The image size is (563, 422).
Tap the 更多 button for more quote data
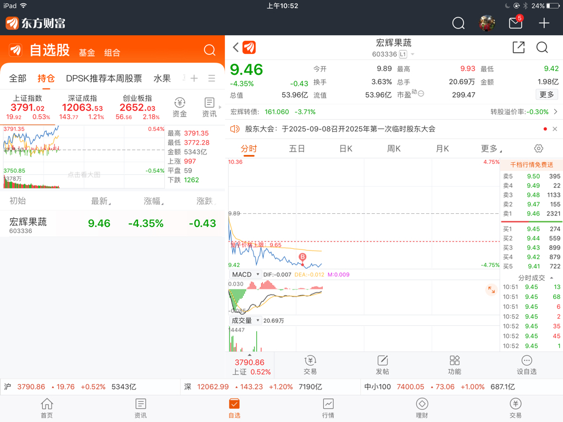(547, 95)
